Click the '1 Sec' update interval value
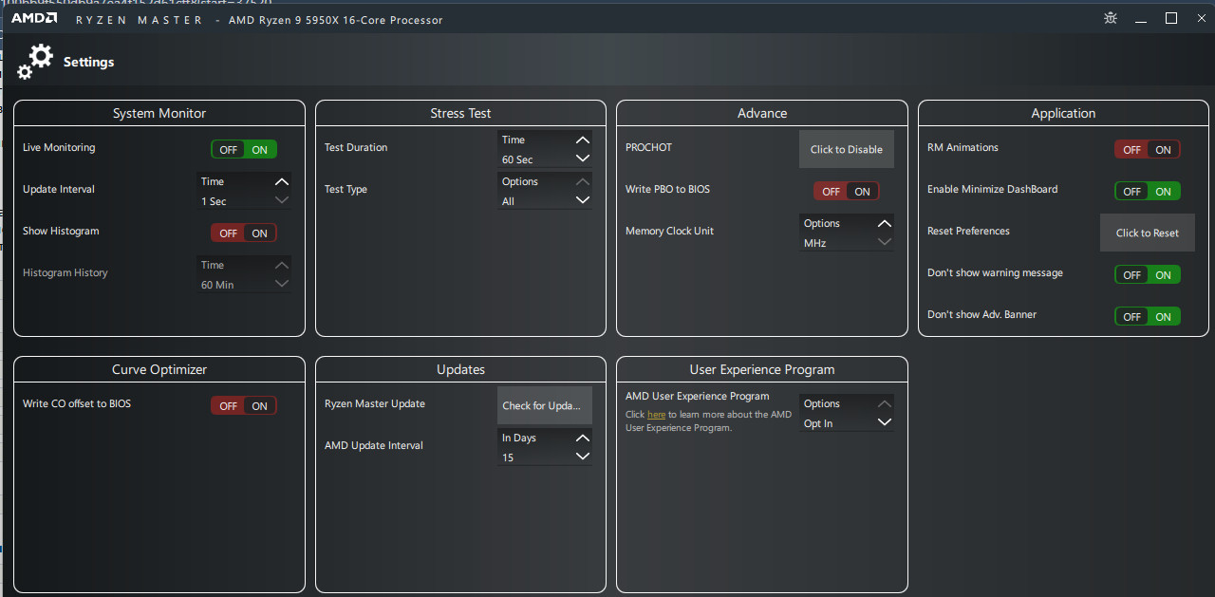This screenshot has width=1215, height=597. [x=214, y=201]
